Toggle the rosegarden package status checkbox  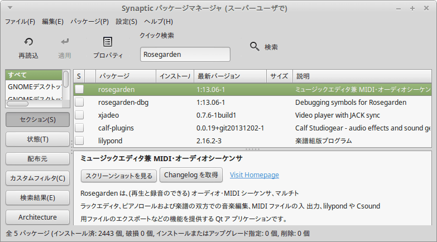tap(79, 89)
